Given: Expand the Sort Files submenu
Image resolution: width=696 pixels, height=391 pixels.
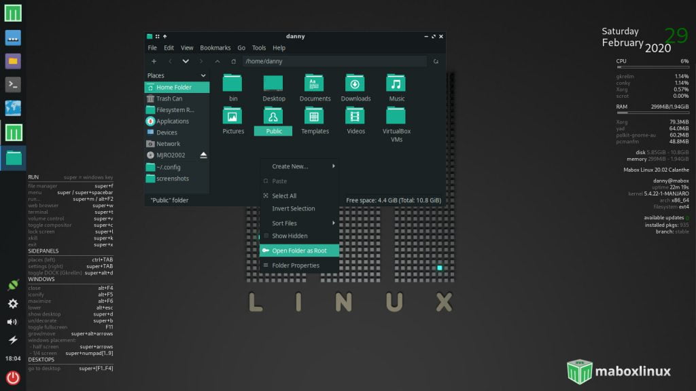Looking at the screenshot, I should 299,223.
